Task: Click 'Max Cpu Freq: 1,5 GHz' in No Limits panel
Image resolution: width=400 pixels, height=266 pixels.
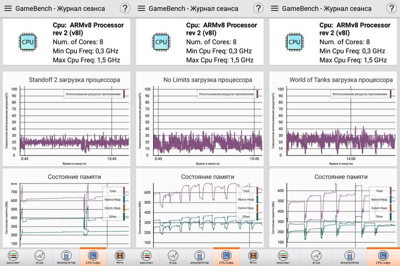Action: pos(220,60)
